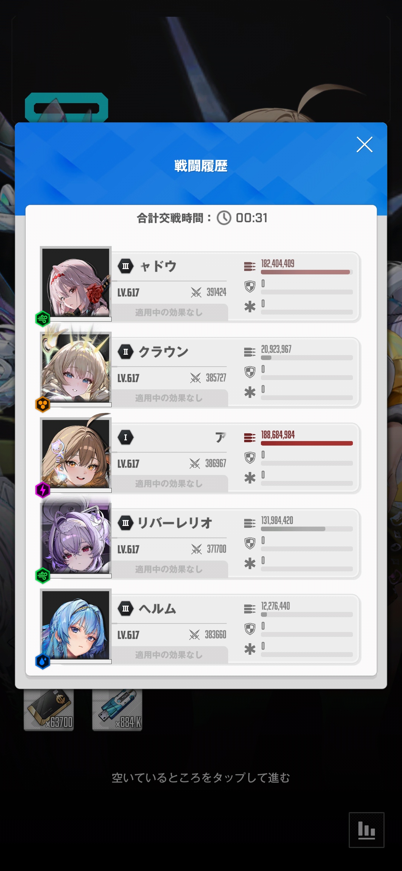Tap the purple electric element badge
Screen dimensions: 402x871
(43, 490)
